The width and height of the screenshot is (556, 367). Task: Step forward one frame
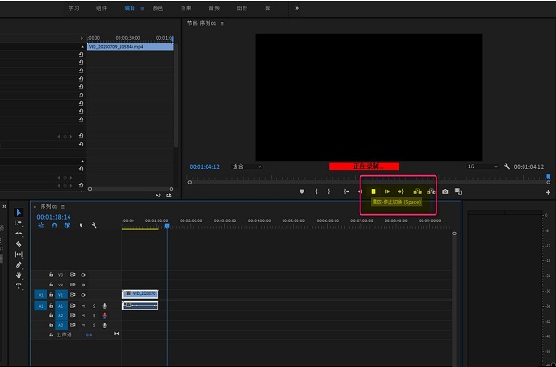coord(387,192)
